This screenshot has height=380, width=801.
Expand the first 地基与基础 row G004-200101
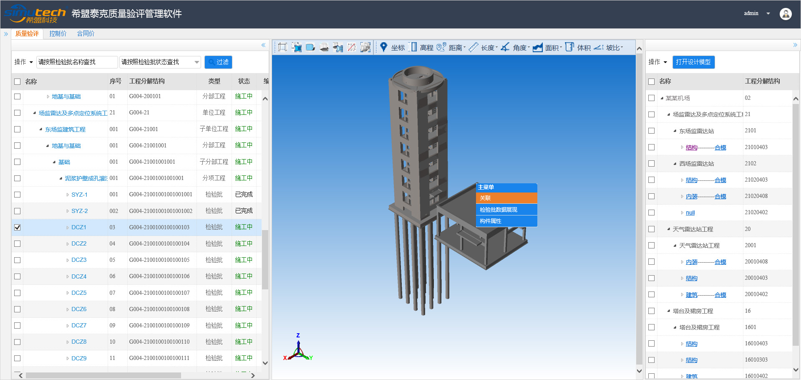click(48, 96)
